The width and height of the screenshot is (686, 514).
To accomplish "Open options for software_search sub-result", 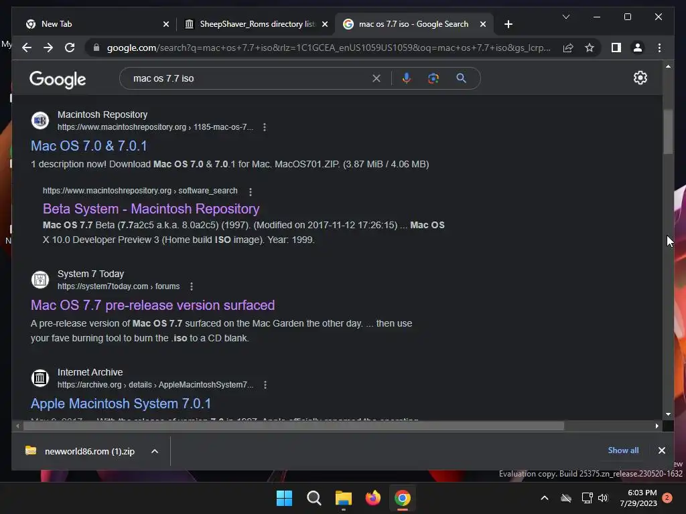I will point(251,191).
